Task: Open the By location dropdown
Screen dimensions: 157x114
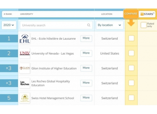Action: pos(110,25)
